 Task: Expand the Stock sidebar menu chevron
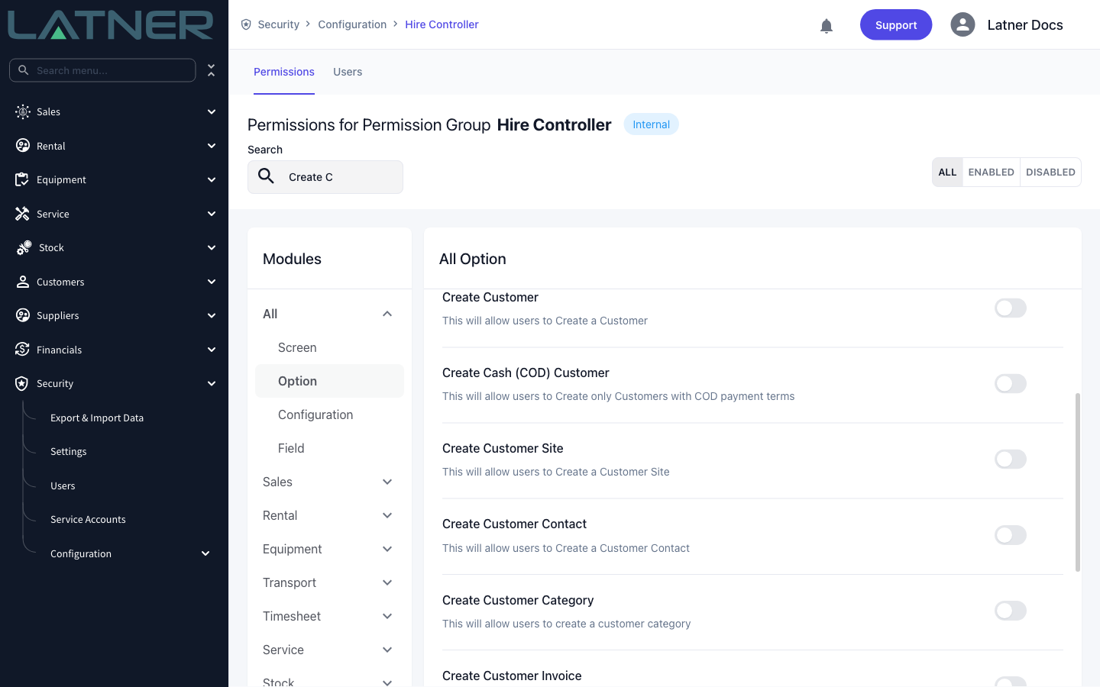[x=212, y=247]
